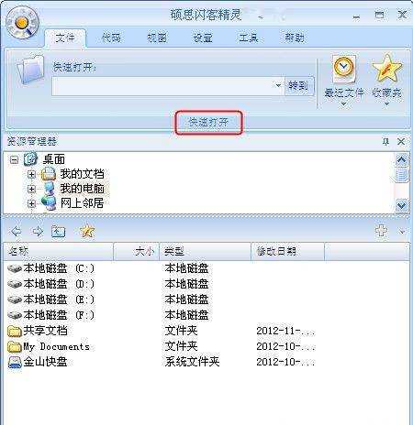Screen dimensions: 413x425
Task: Click the up-folder icon in file toolbar
Action: click(x=58, y=232)
